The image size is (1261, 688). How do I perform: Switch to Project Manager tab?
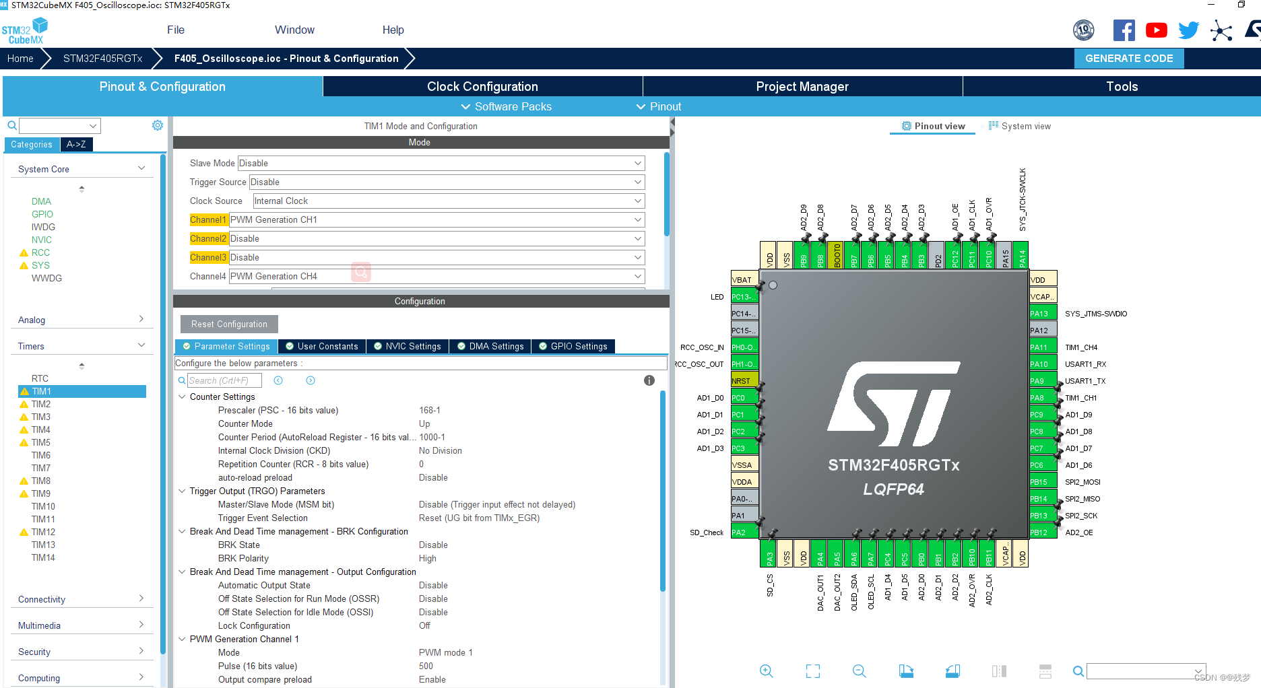pos(802,86)
